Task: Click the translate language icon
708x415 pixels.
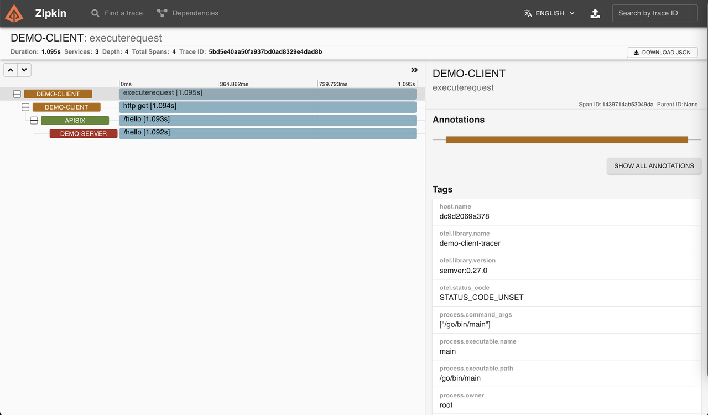Action: (x=528, y=13)
